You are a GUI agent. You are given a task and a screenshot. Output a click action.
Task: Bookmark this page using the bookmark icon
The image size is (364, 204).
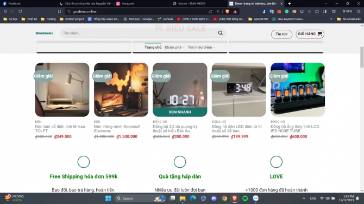[59, 11]
